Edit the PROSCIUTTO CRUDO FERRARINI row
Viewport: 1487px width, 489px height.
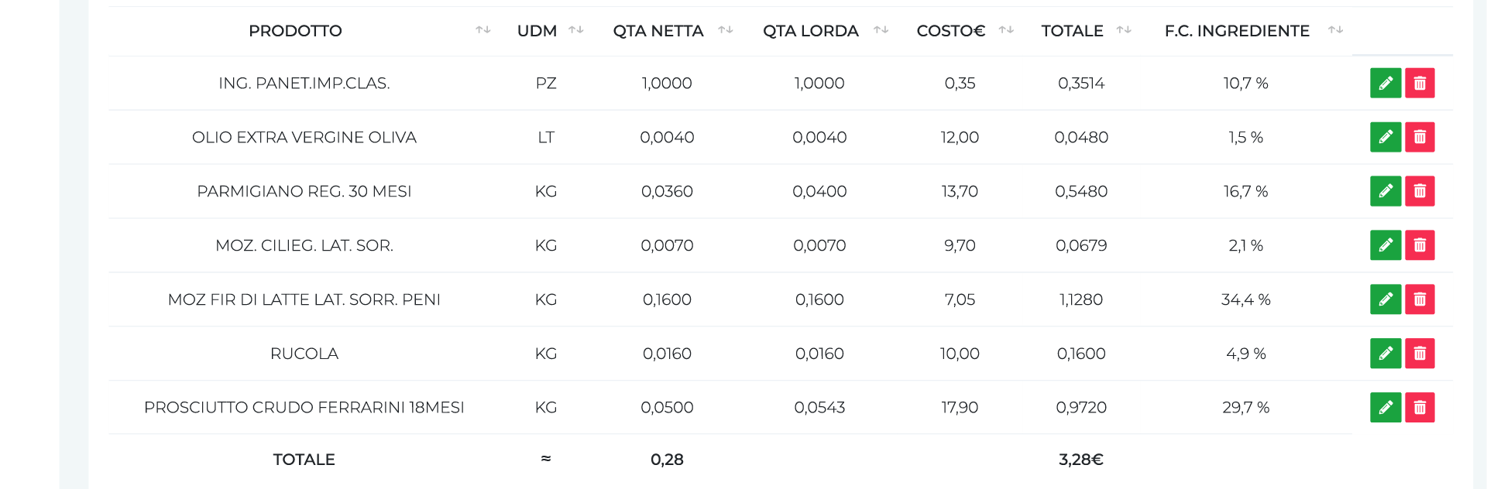[1386, 407]
